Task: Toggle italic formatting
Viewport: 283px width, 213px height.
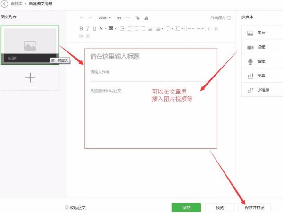Action: pos(88,28)
